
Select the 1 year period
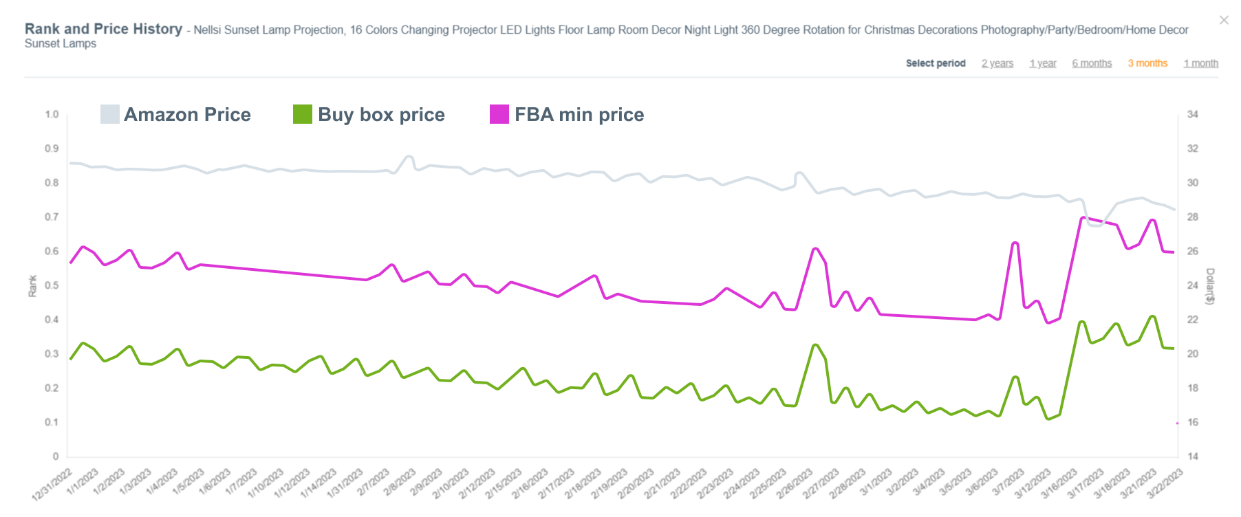[1043, 63]
